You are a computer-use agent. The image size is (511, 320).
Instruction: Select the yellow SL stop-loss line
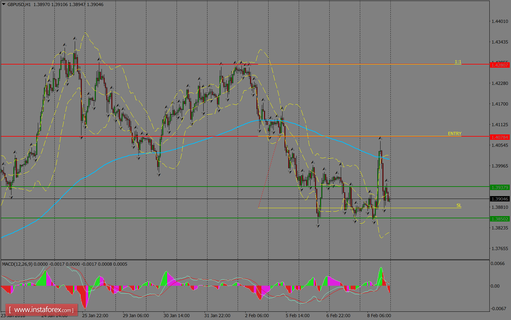tap(414, 207)
